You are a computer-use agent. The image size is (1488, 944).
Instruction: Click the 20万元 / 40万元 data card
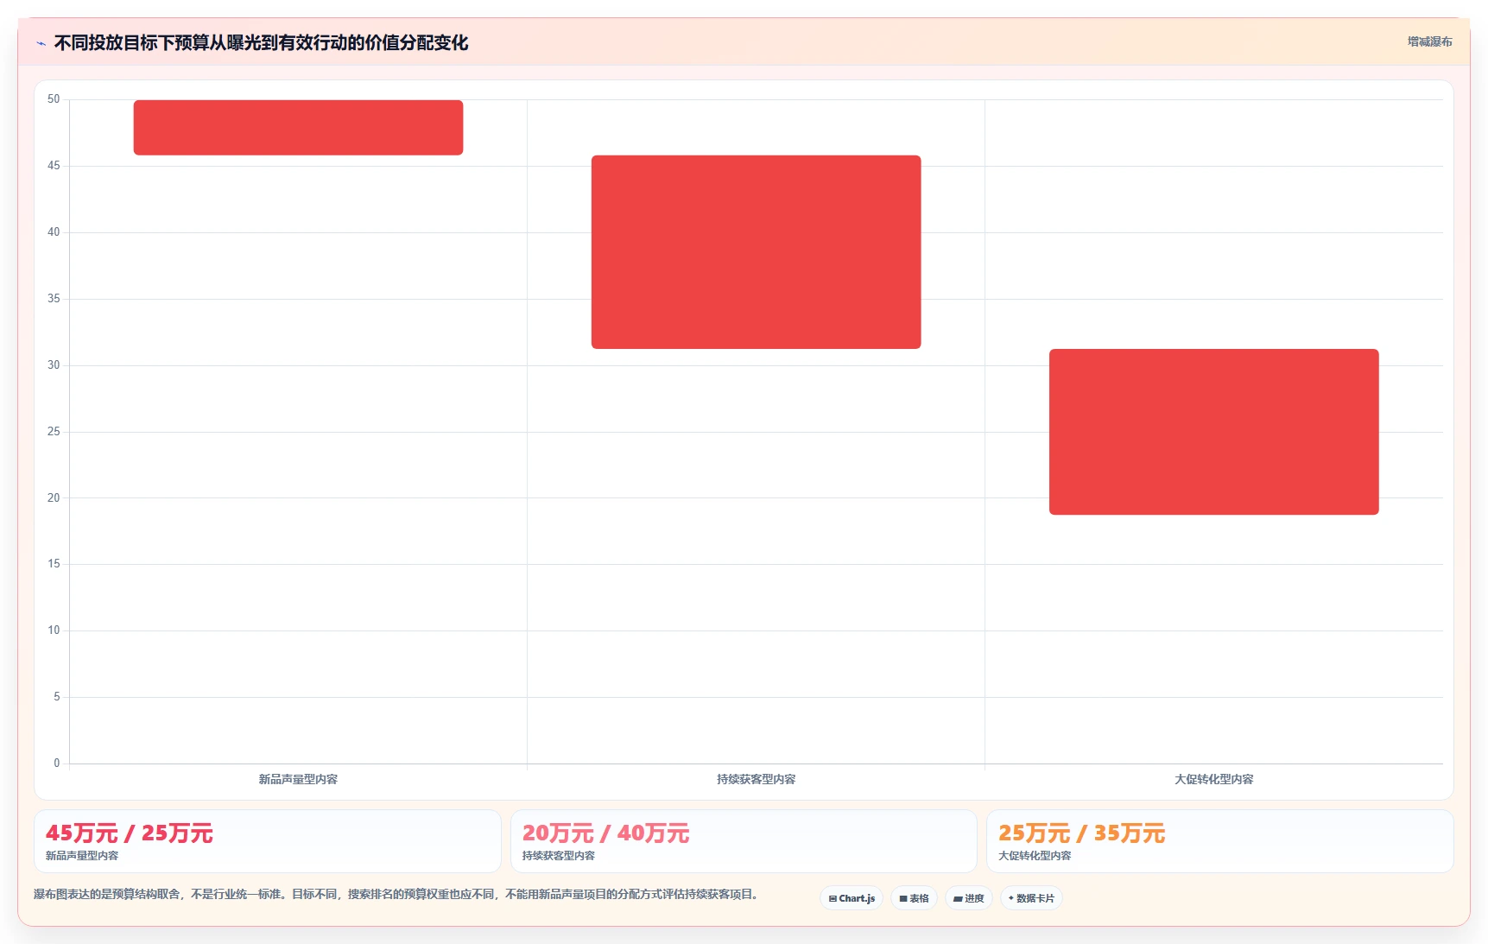[x=744, y=841]
